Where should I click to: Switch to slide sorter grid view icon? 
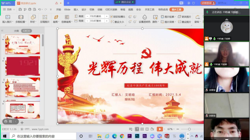click(142, 129)
